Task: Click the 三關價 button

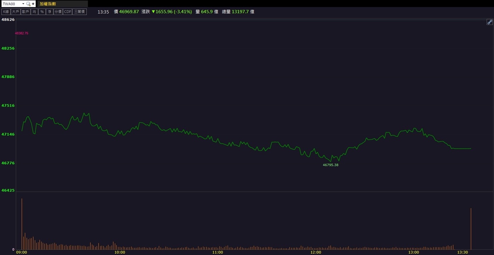Action: pyautogui.click(x=80, y=12)
